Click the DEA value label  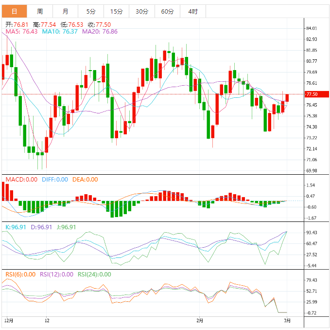[85, 180]
